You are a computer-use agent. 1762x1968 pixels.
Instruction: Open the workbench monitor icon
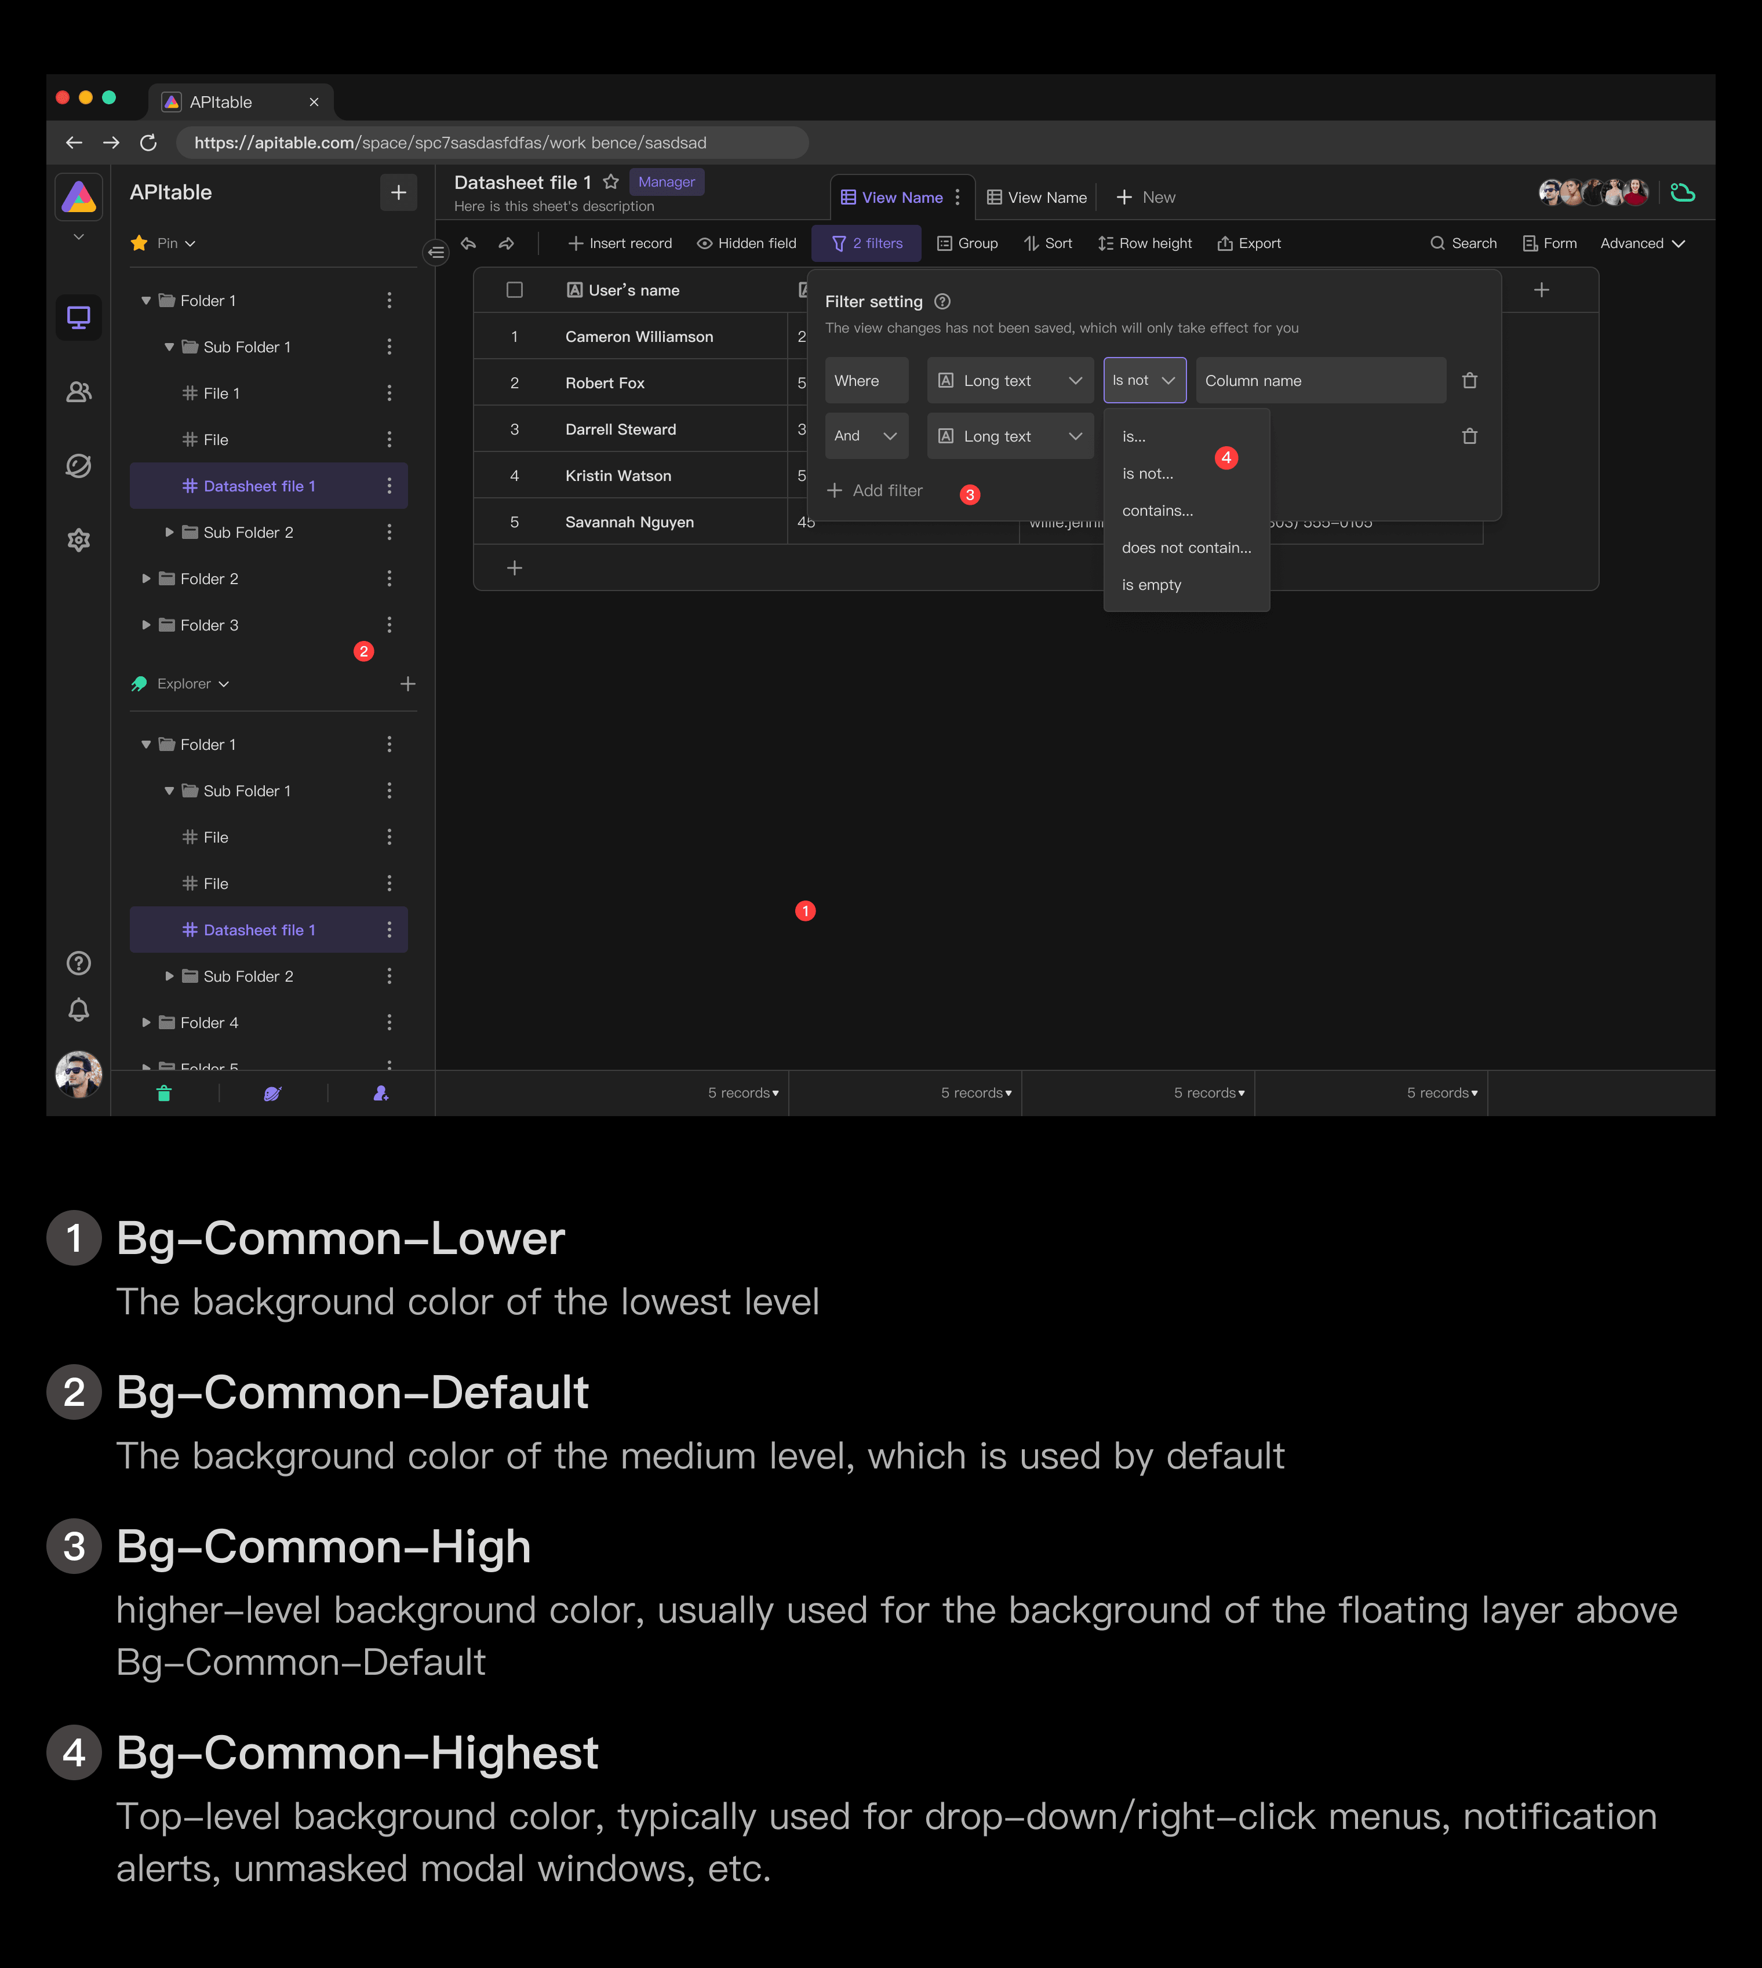click(x=78, y=316)
